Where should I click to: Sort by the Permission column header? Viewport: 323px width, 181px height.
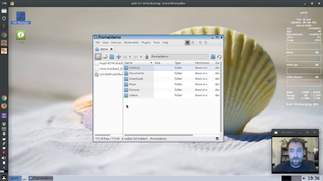204,63
